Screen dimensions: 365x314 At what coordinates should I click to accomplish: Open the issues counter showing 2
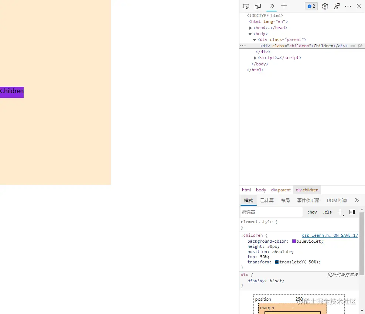pos(311,6)
